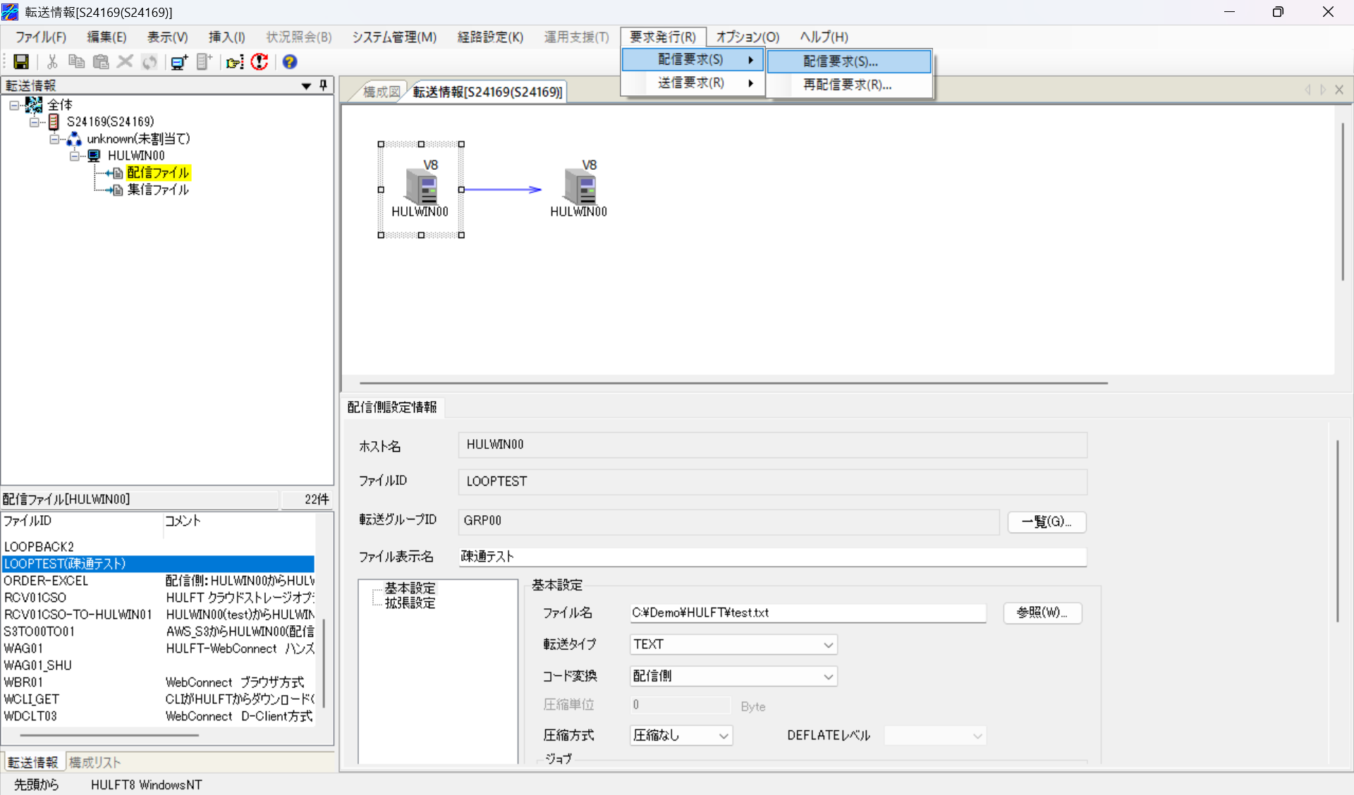Collapse the HULWIN00 tree node
Viewport: 1354px width, 795px height.
pyautogui.click(x=74, y=156)
